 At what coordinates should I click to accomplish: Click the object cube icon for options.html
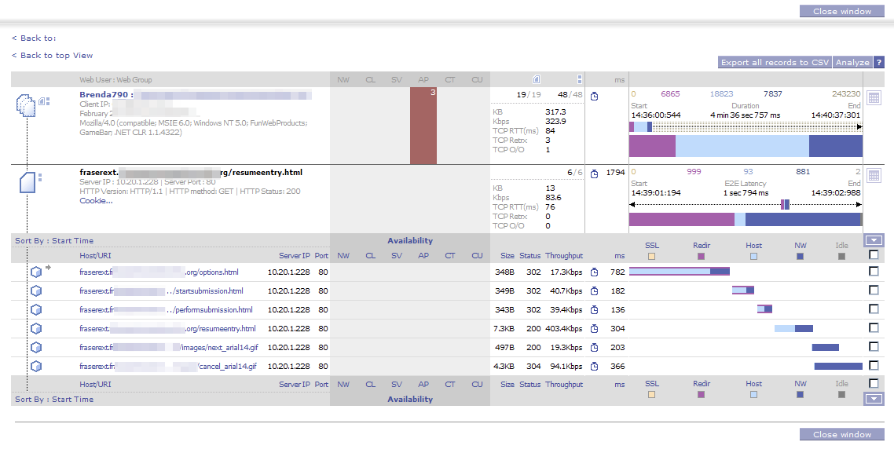(36, 272)
